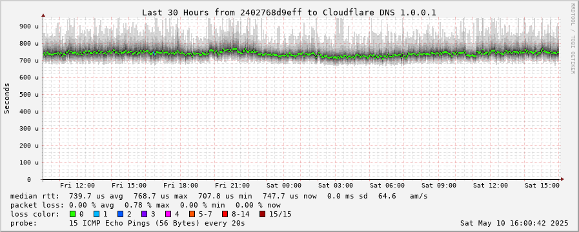Viewport: 579px width, 232px height.
Task: Click the '200 u' y-axis label
Action: click(29, 146)
